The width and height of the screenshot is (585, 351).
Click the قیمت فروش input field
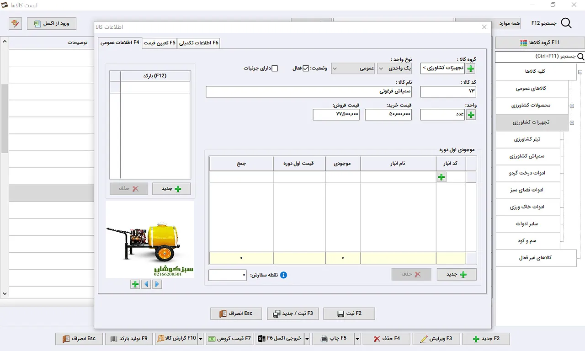point(336,114)
